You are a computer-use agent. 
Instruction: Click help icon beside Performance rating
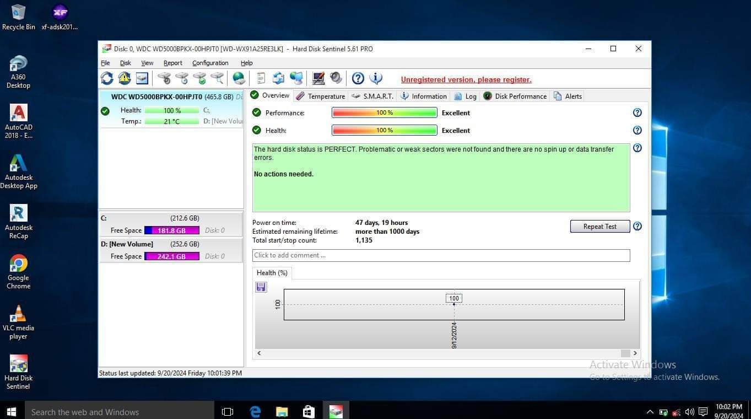coord(637,112)
